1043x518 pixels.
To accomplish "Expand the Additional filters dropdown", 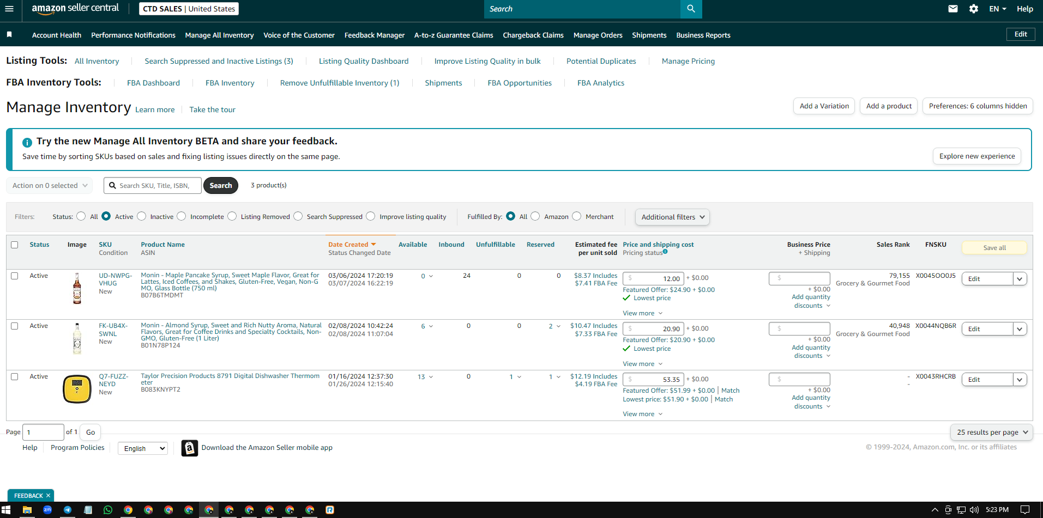I will [x=672, y=217].
